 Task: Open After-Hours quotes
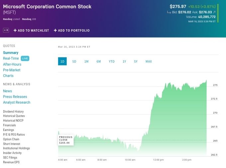click(x=12, y=64)
